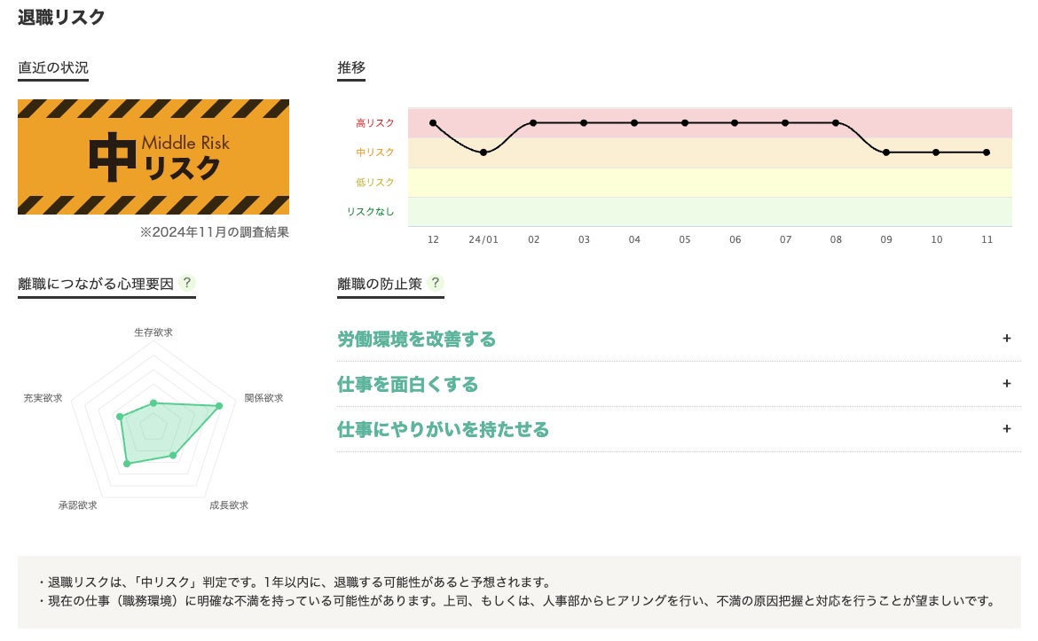Screen dimensions: 1038x641
Task: Click the 関係欲求 radar chart label
Action: 263,397
